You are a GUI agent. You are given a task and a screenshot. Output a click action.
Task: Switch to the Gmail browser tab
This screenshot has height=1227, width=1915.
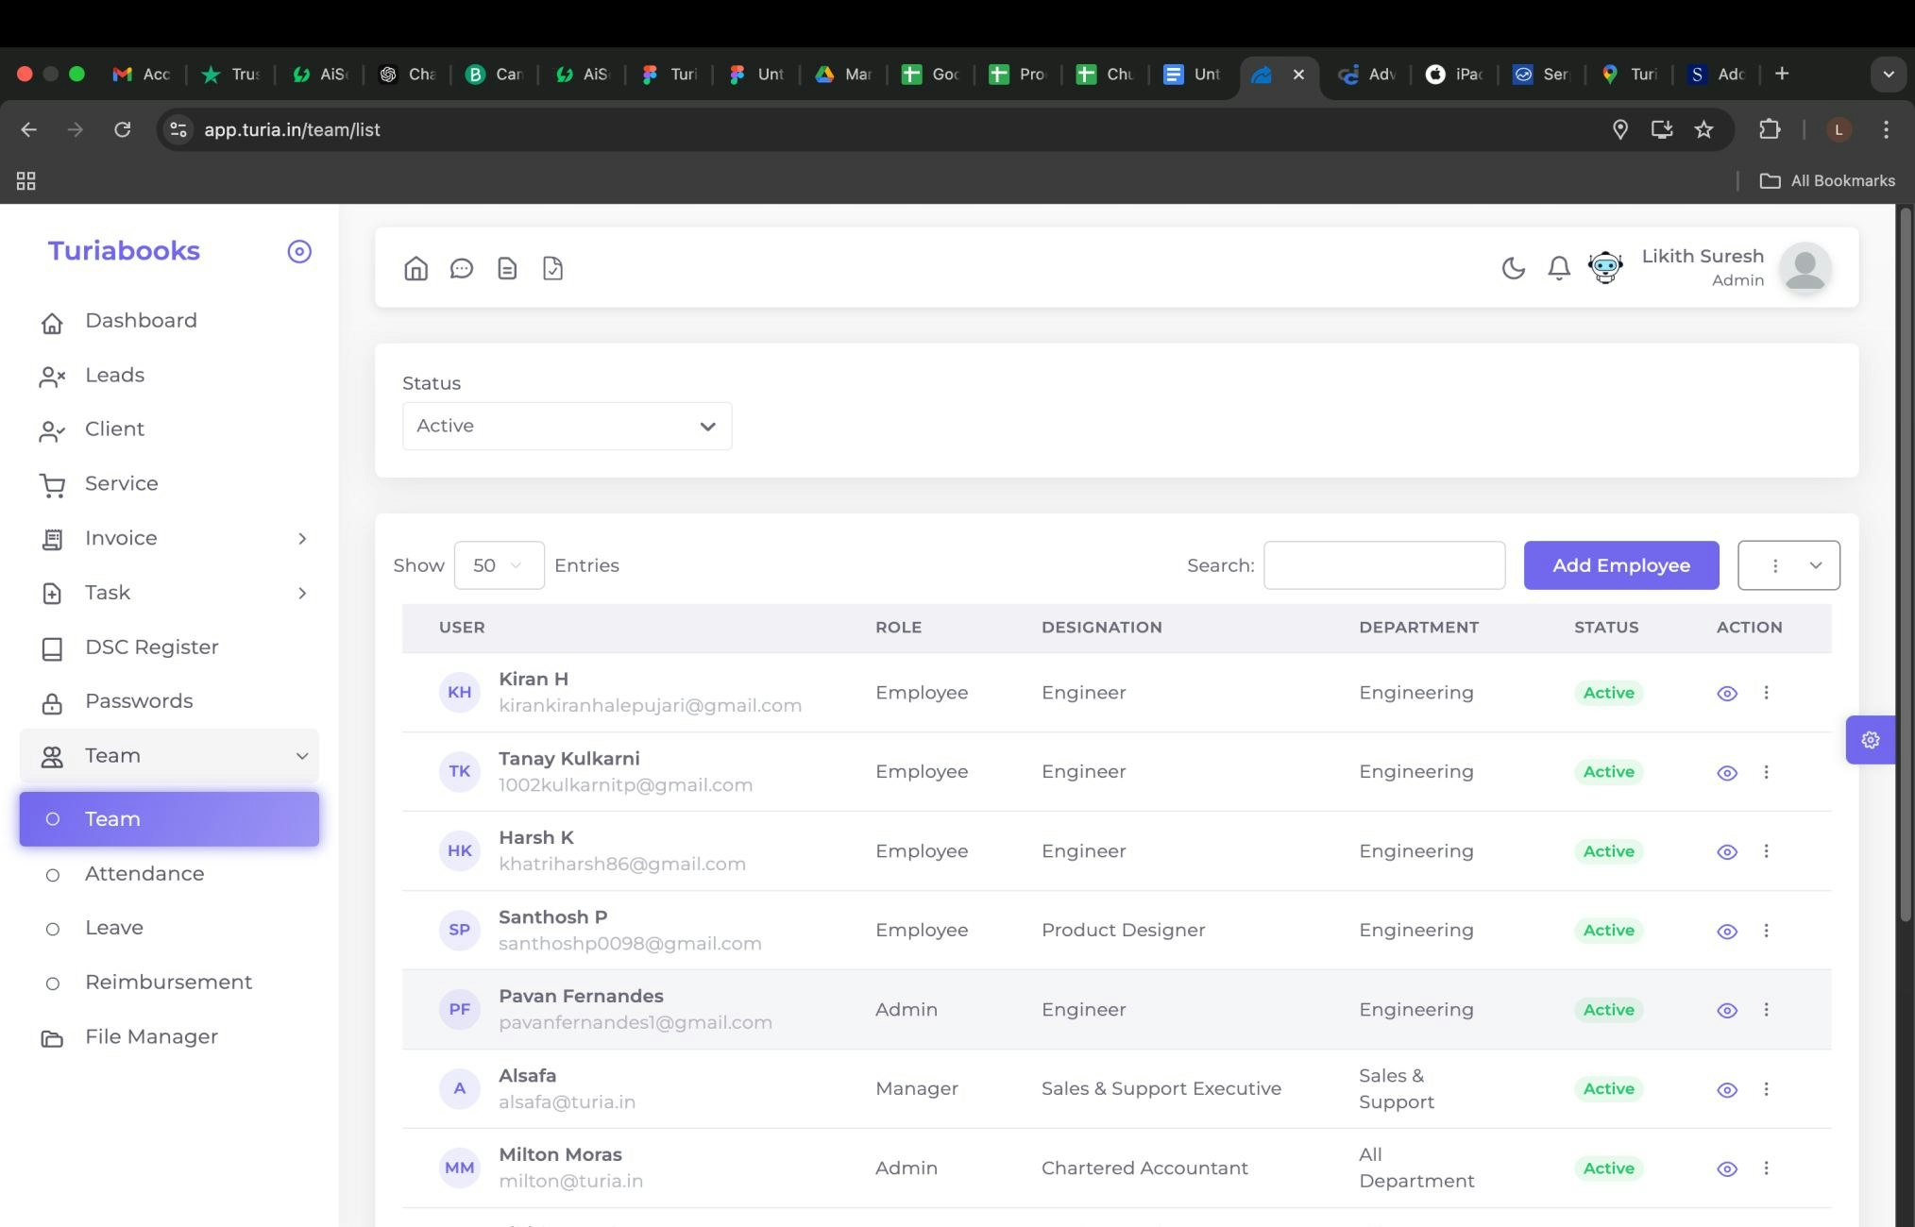click(142, 74)
